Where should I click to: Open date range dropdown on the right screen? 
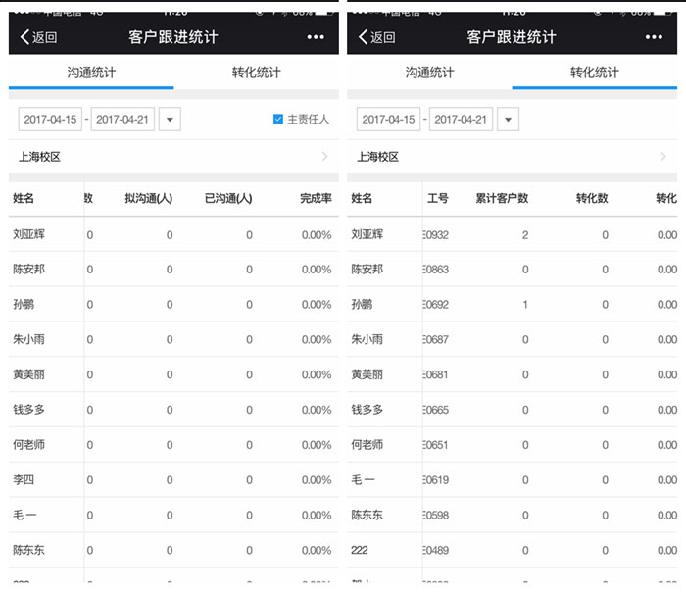pos(508,120)
